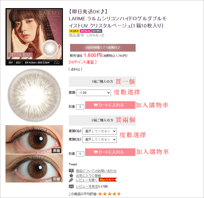Viewport: 204px width, 198px height.
Task: Open the 度数 dropdown showing -1.00
Action: [94, 93]
